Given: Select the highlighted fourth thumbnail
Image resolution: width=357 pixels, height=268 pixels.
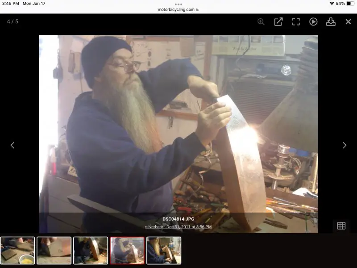Looking at the screenshot, I should tap(127, 251).
